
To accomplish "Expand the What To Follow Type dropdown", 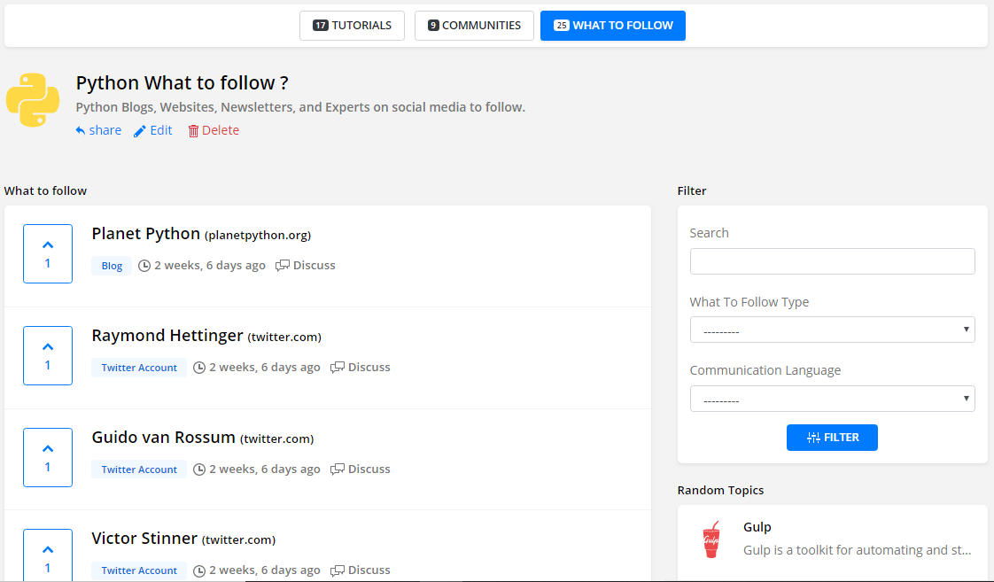I will click(832, 330).
